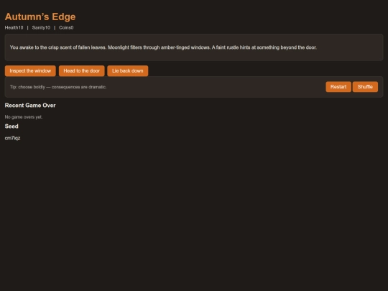Choose the Inspect the window option

pos(30,70)
